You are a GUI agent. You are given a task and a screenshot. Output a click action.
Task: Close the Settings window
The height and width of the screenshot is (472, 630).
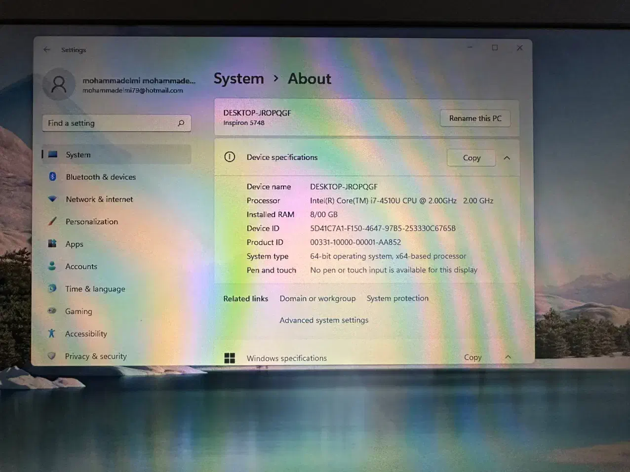click(x=519, y=48)
